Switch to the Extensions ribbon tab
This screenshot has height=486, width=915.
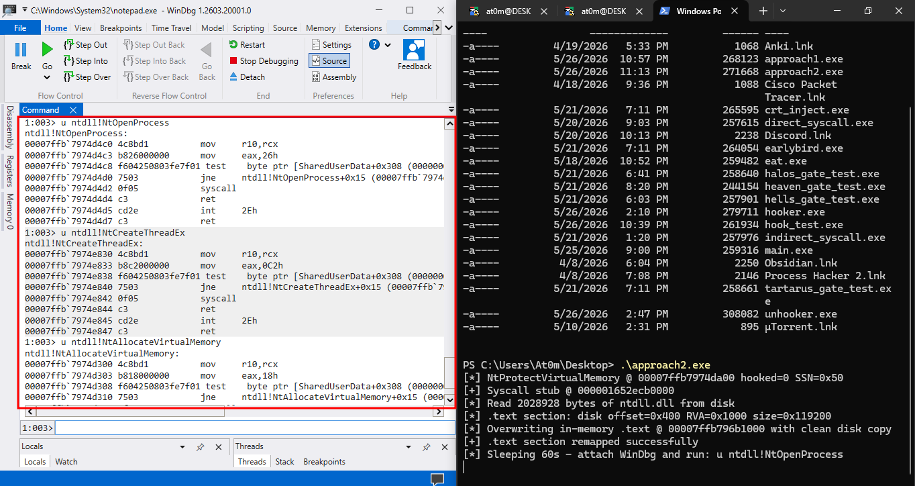click(364, 28)
